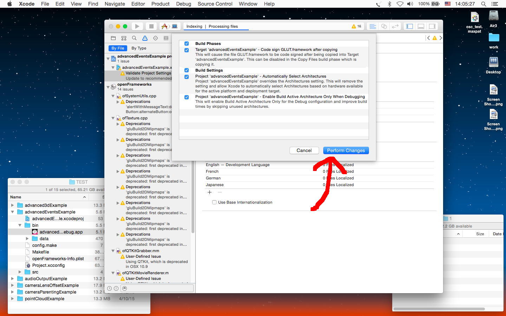Screen dimensions: 506x316
Task: Collapse the ofQTKitGrabber.mm issue list
Action: 113,251
